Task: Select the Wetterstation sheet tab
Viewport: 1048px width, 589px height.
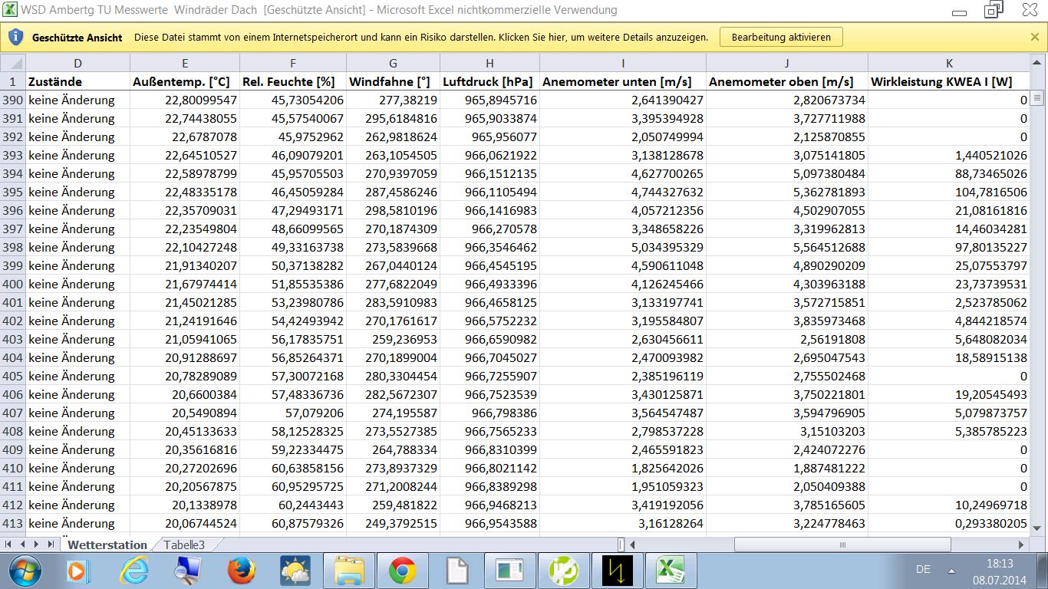Action: coord(107,545)
